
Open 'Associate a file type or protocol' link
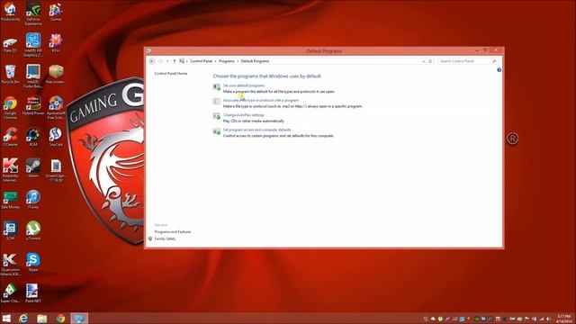(260, 100)
